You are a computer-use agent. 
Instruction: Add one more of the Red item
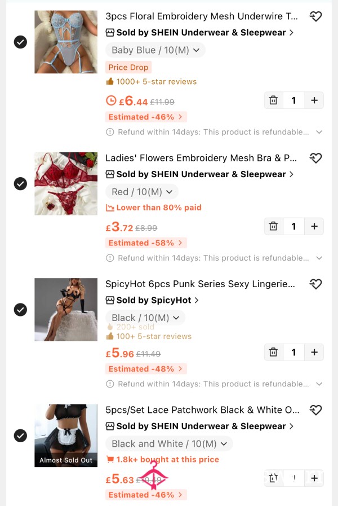(x=314, y=226)
